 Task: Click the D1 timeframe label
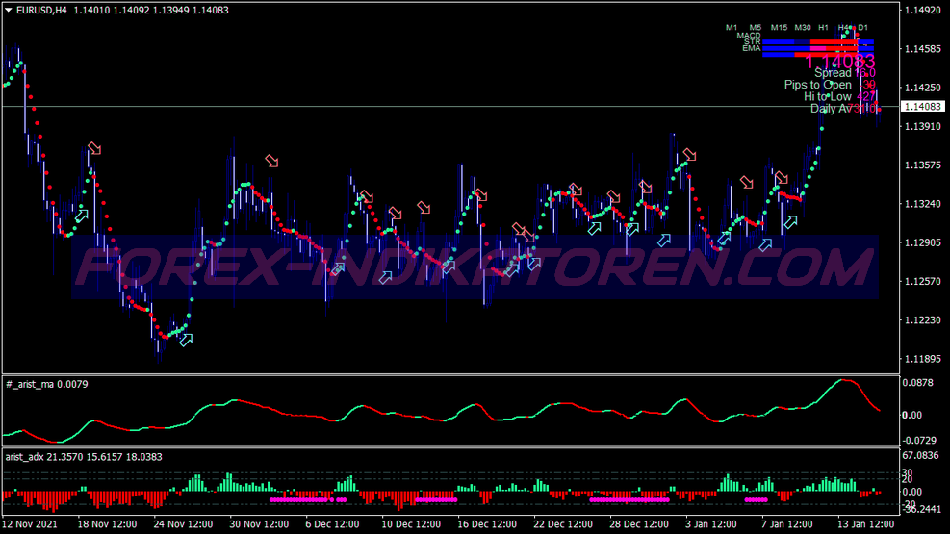coord(863,27)
